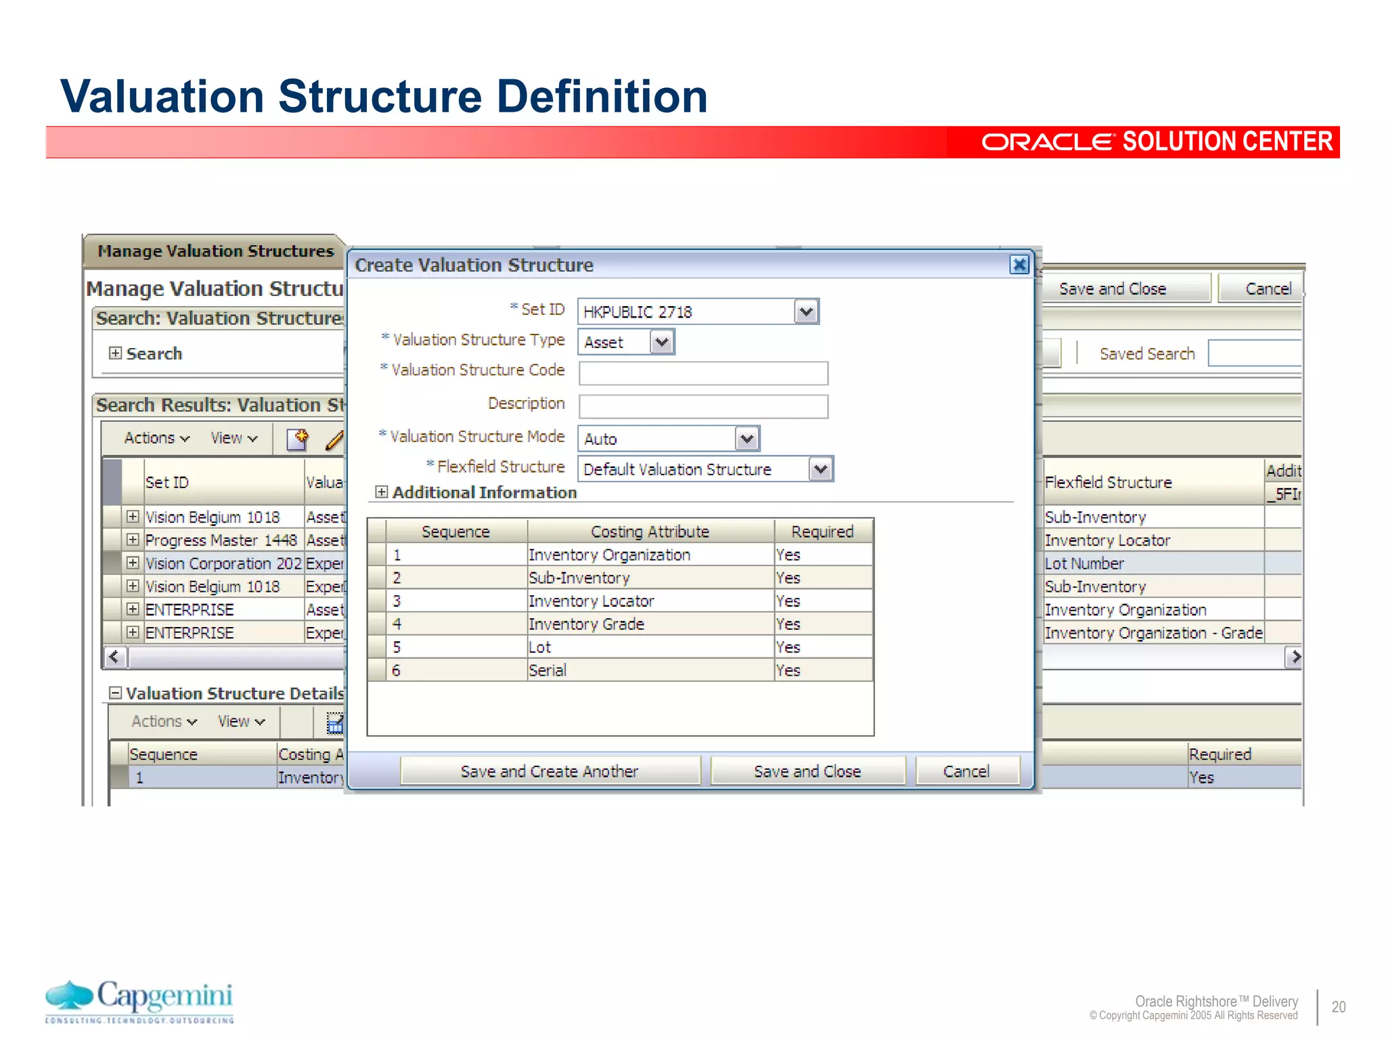Click the Required column header in dialog
This screenshot has width=1386, height=1040.
click(823, 532)
